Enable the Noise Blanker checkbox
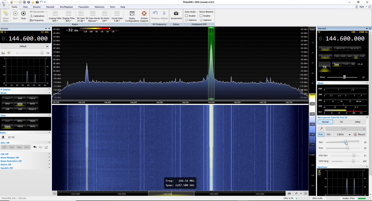 [x=201, y=15]
